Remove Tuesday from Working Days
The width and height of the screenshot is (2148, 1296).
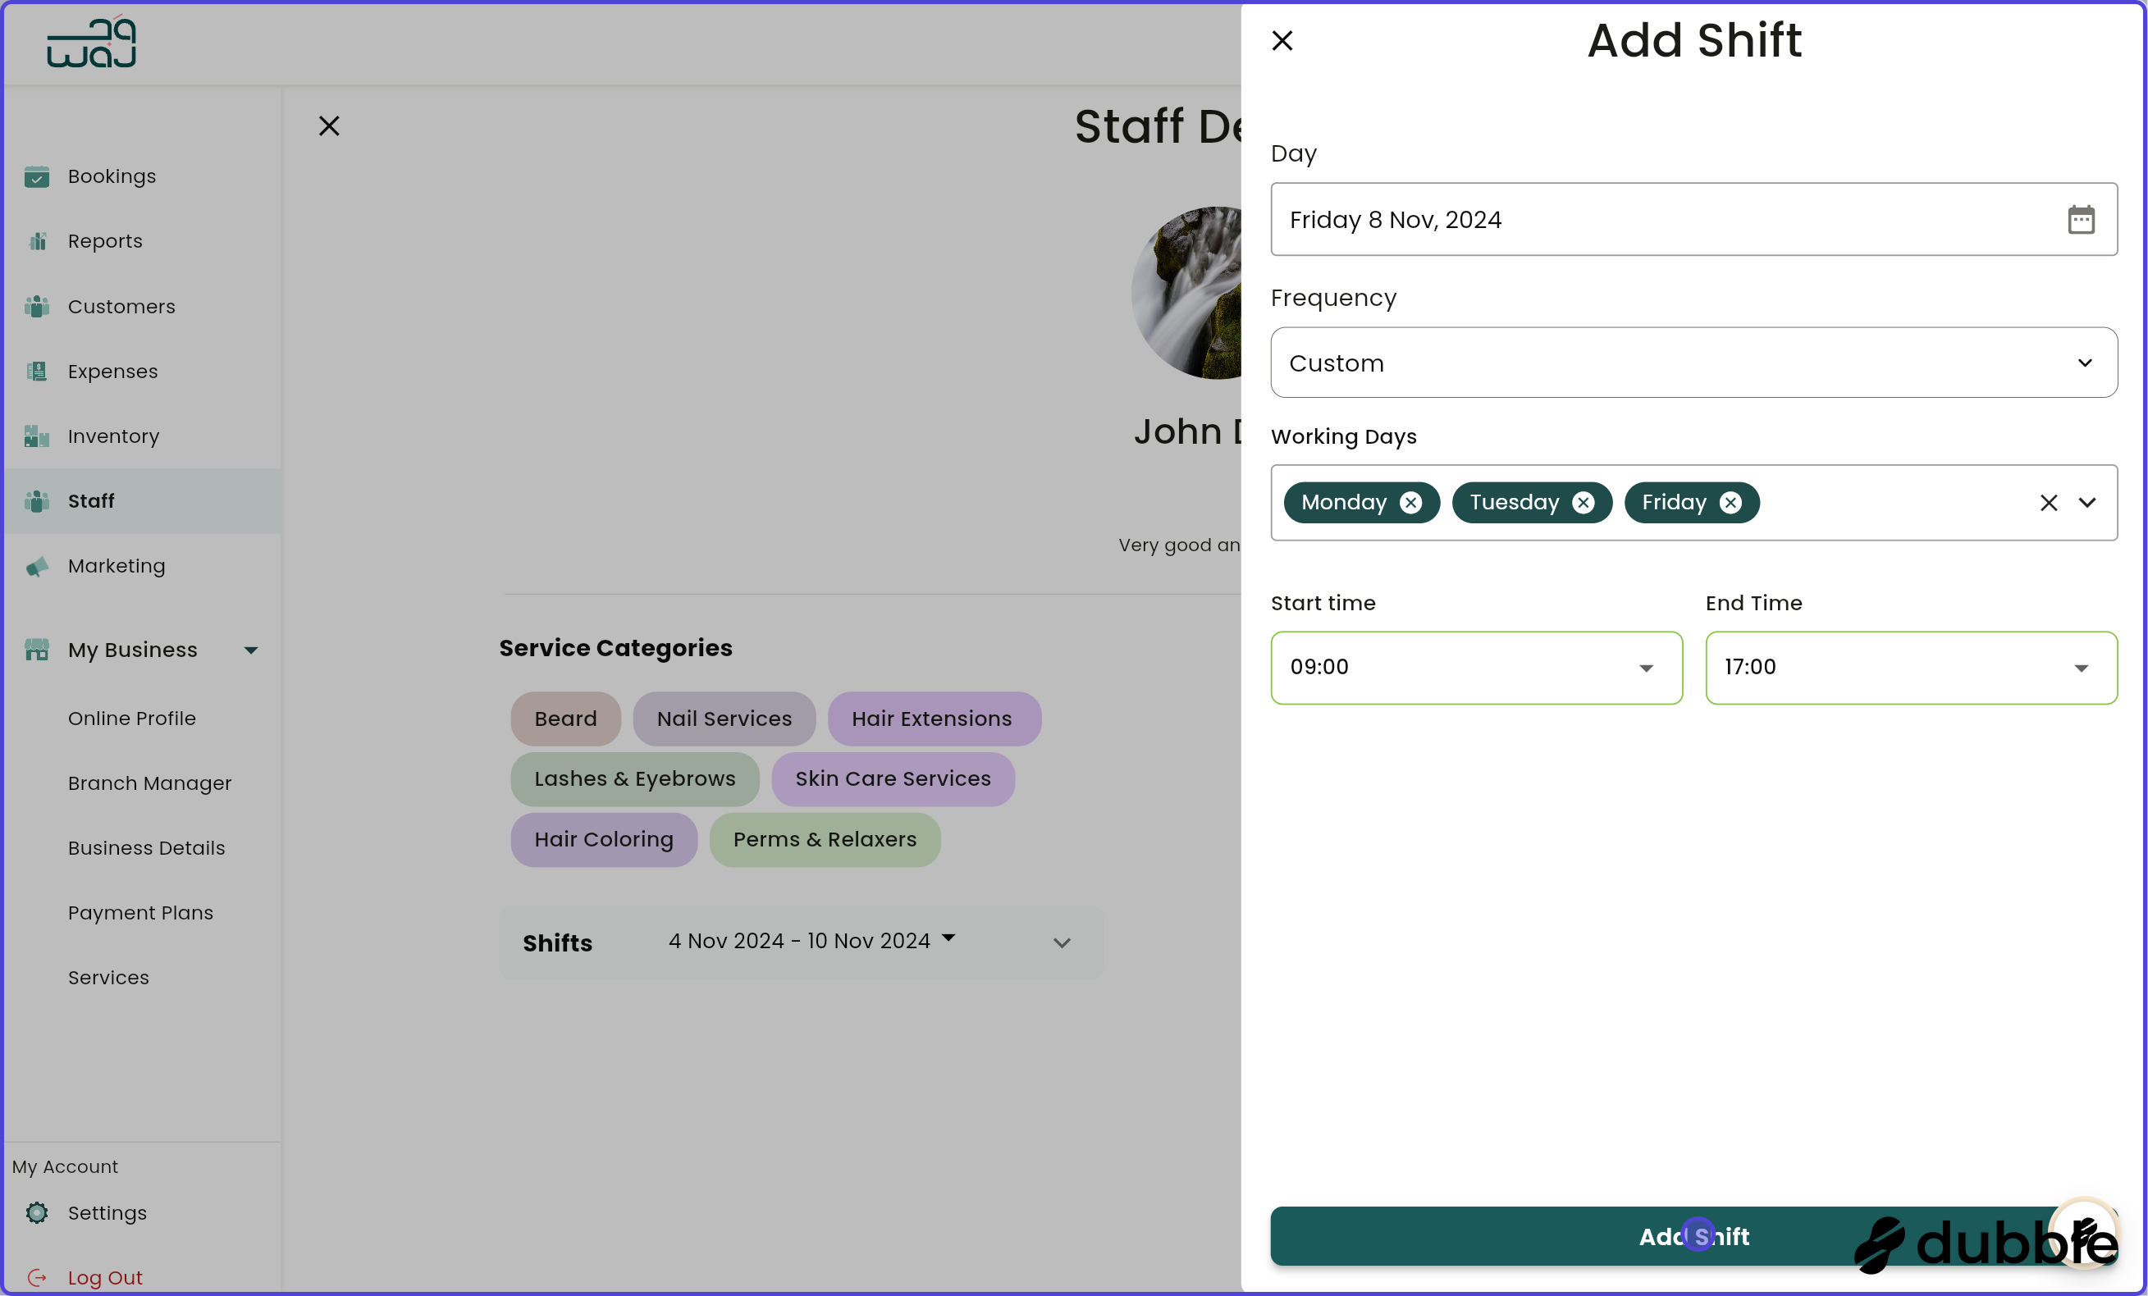[x=1584, y=502]
